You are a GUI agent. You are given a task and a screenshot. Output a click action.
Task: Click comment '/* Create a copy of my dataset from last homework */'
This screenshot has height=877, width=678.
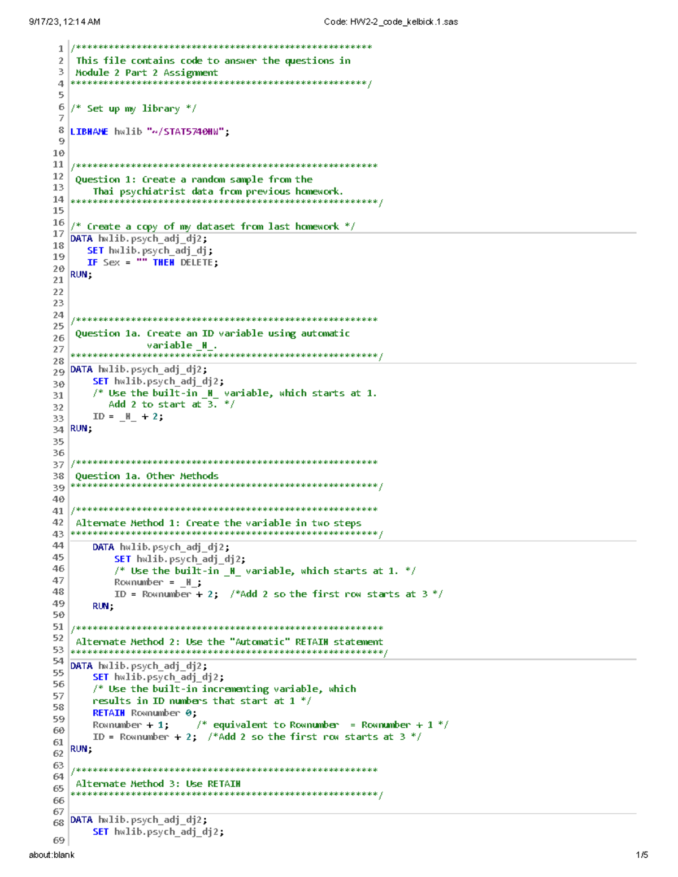coord(213,226)
